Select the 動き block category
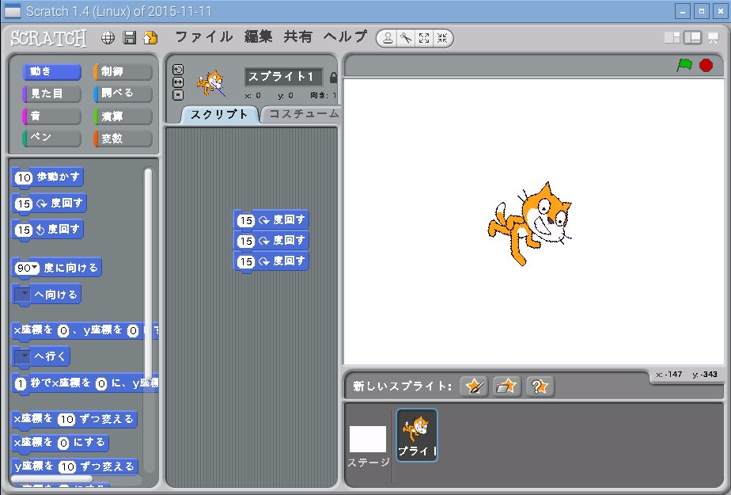The height and width of the screenshot is (495, 731). click(51, 72)
